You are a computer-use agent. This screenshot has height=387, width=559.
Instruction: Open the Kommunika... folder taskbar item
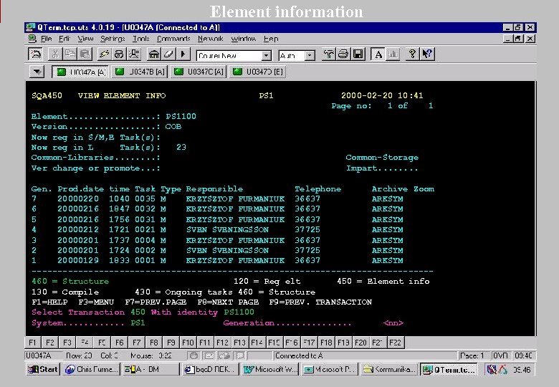pos(389,370)
